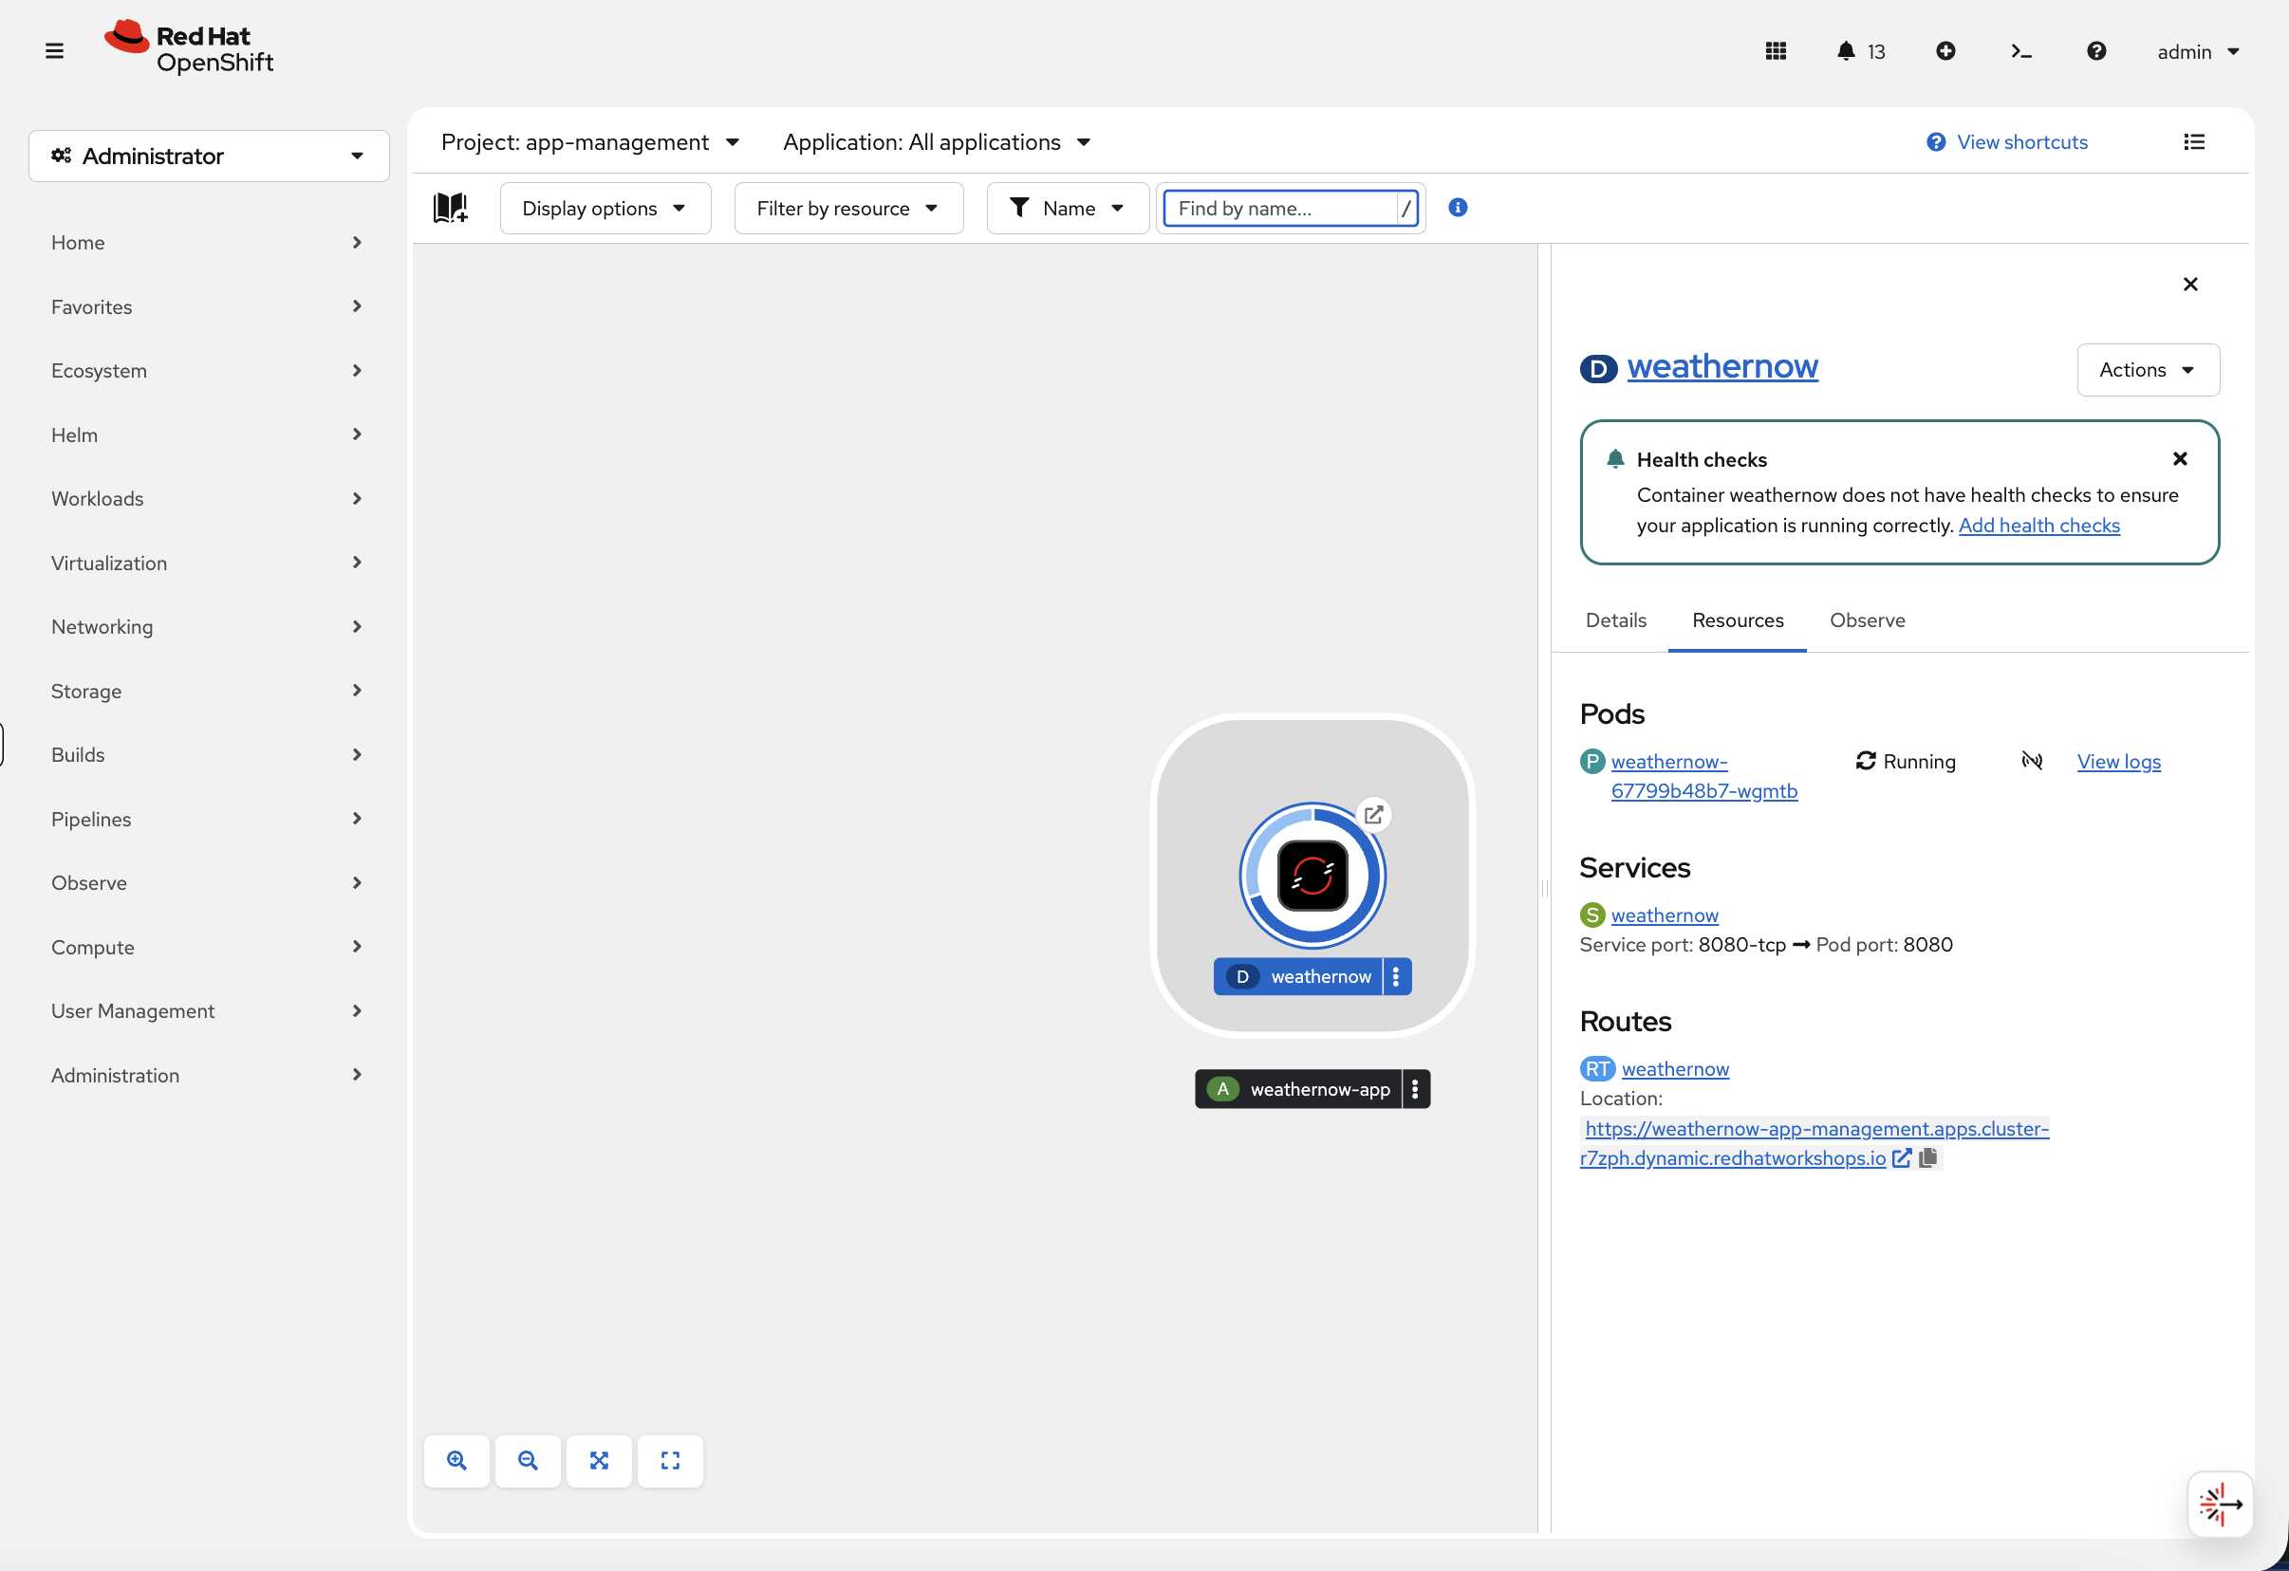
Task: Open the application launcher grid icon
Action: click(x=1776, y=51)
